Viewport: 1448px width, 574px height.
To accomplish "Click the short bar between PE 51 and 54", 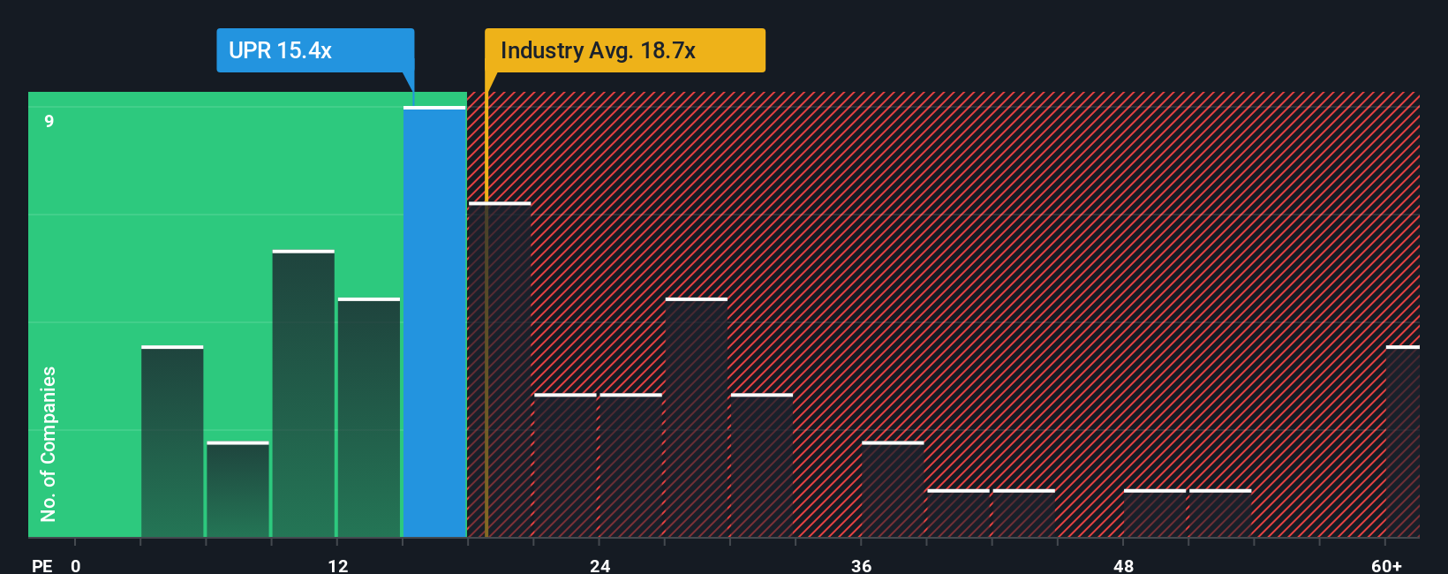I will click(1220, 513).
